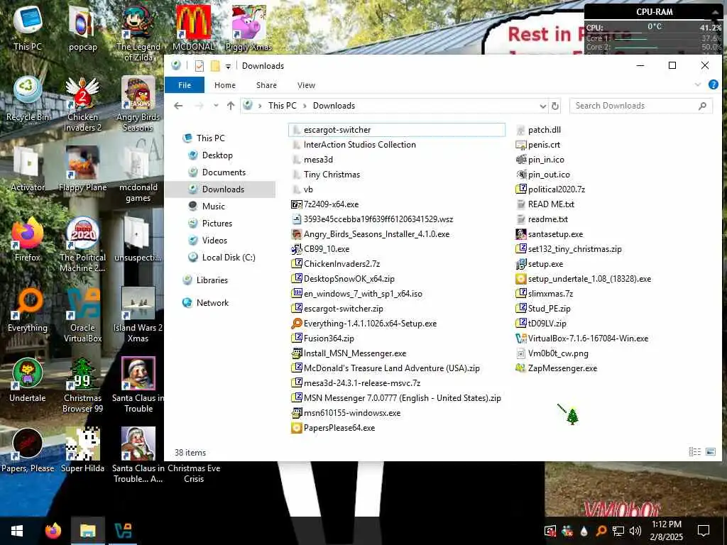The height and width of the screenshot is (545, 727).
Task: Select the 7z2409-x64.exe file
Action: (331, 204)
